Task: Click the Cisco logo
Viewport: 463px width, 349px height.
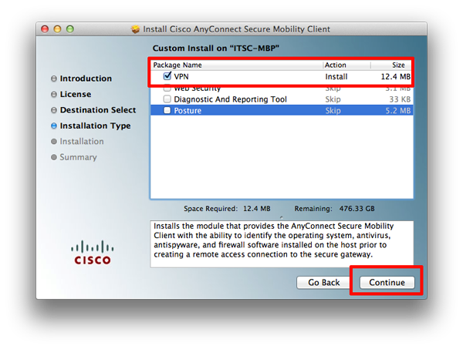Action: coord(93,253)
